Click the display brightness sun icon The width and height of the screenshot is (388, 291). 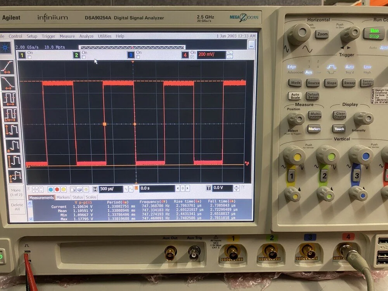coord(85,189)
